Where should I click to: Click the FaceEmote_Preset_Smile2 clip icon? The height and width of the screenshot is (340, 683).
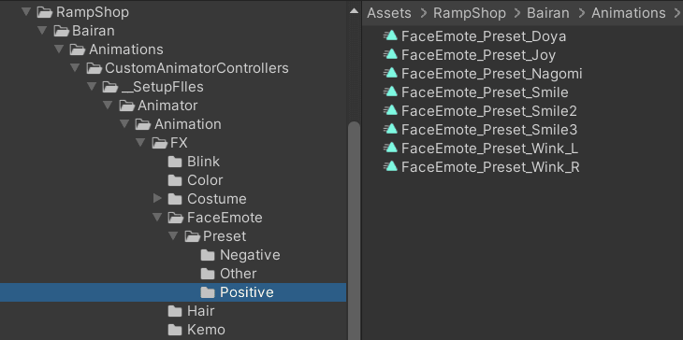[390, 111]
